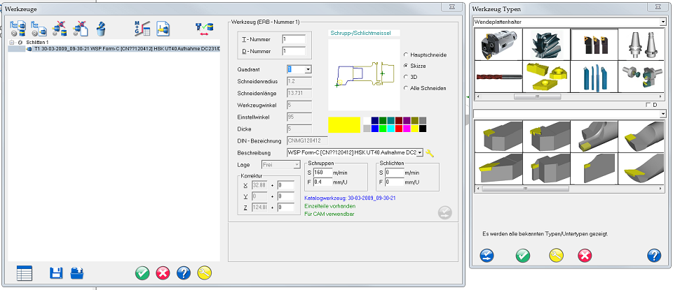Open the table list icon at bottom left
Image resolution: width=673 pixels, height=290 pixels.
coord(25,273)
